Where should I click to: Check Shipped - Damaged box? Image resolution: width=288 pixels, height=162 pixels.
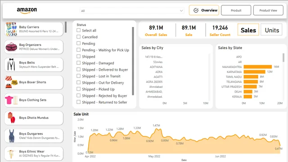click(78, 63)
